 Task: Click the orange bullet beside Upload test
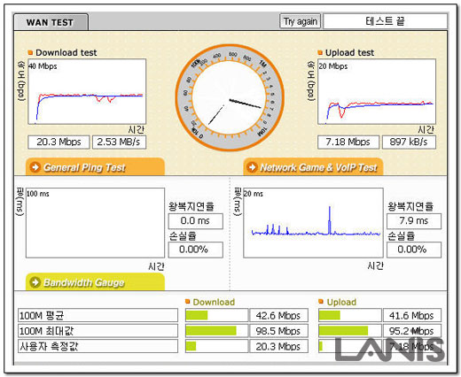tap(320, 52)
